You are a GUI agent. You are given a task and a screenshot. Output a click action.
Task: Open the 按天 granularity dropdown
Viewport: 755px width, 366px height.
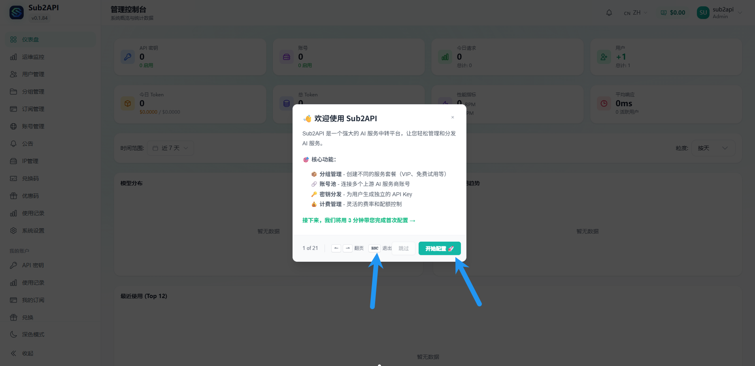click(713, 148)
